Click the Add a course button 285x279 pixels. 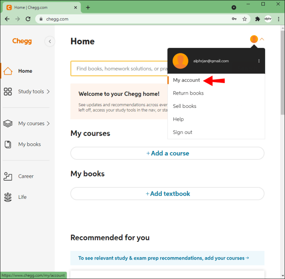pyautogui.click(x=167, y=153)
